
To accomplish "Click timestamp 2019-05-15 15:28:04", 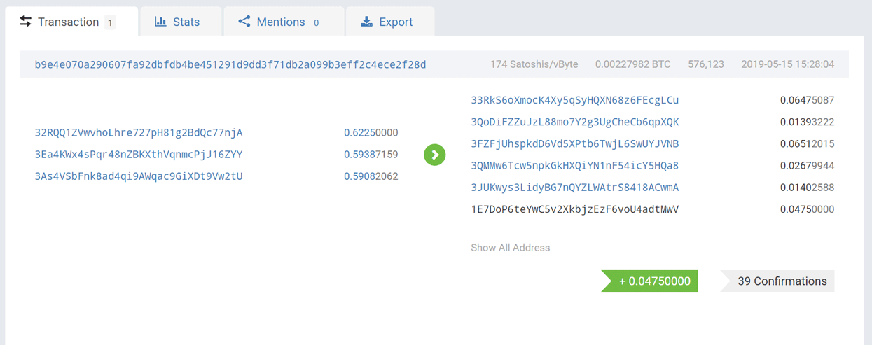I will pyautogui.click(x=788, y=64).
